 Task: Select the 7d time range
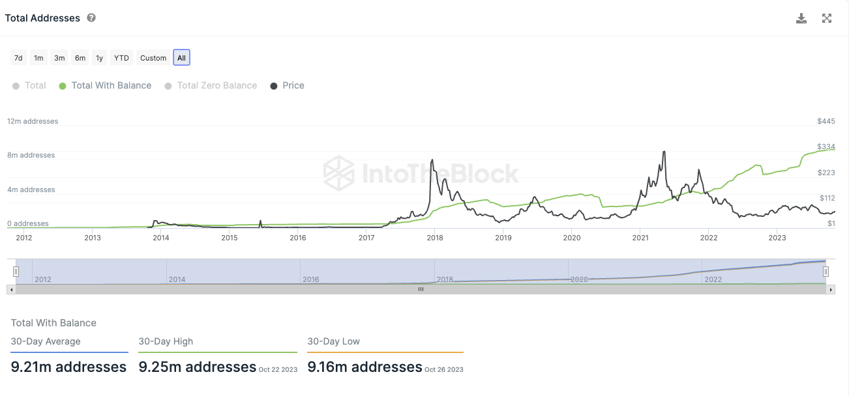click(x=18, y=58)
